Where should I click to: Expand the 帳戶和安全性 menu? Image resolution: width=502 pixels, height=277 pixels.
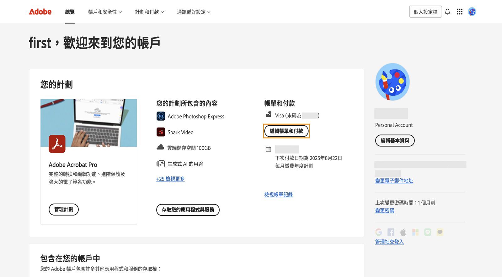click(x=105, y=12)
